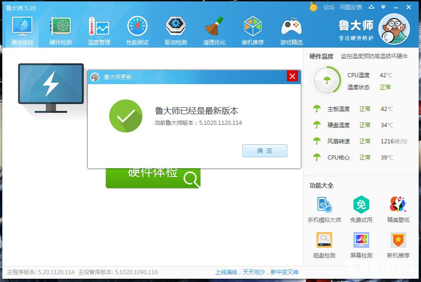This screenshot has width=421, height=282.
Task: Click umbrella icon beside 风扇转速
Action: point(317,141)
